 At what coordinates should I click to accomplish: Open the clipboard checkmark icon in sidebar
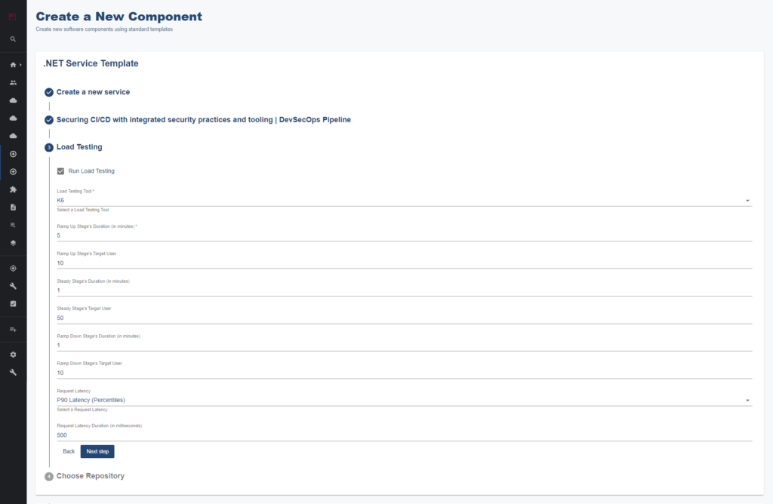pos(13,303)
